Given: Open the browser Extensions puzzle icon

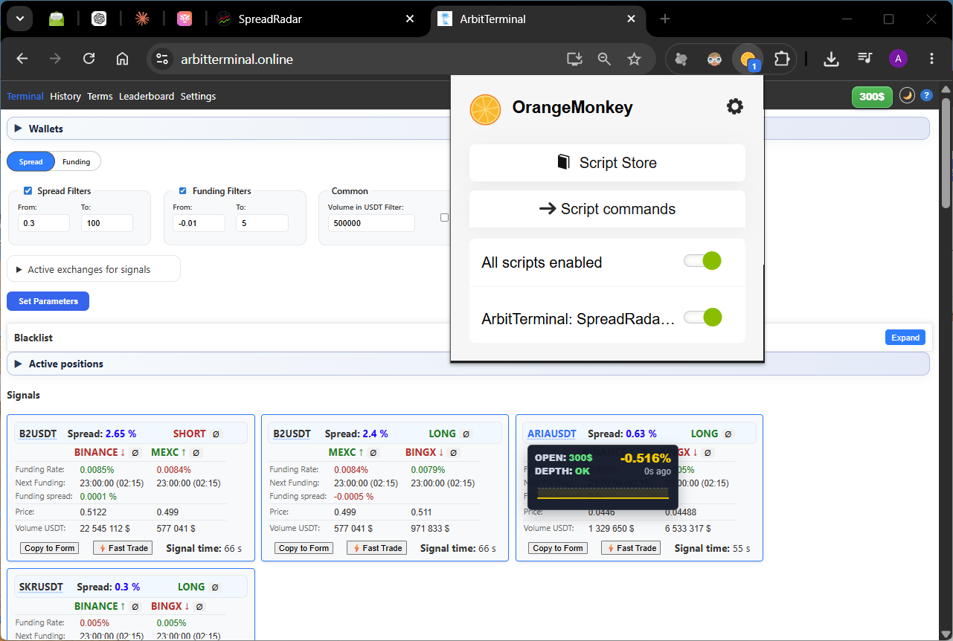Looking at the screenshot, I should click(781, 59).
